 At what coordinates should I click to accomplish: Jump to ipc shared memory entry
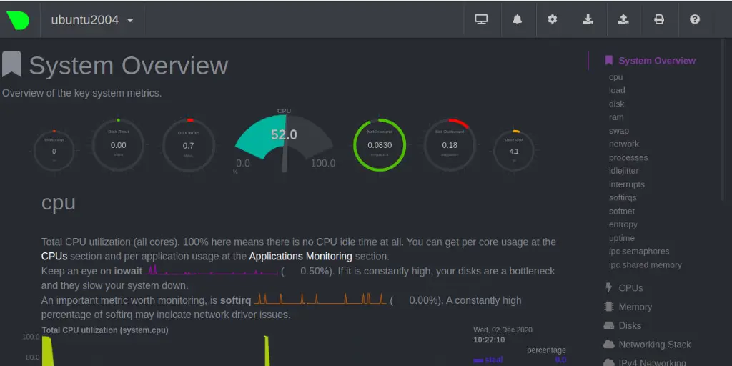point(645,264)
